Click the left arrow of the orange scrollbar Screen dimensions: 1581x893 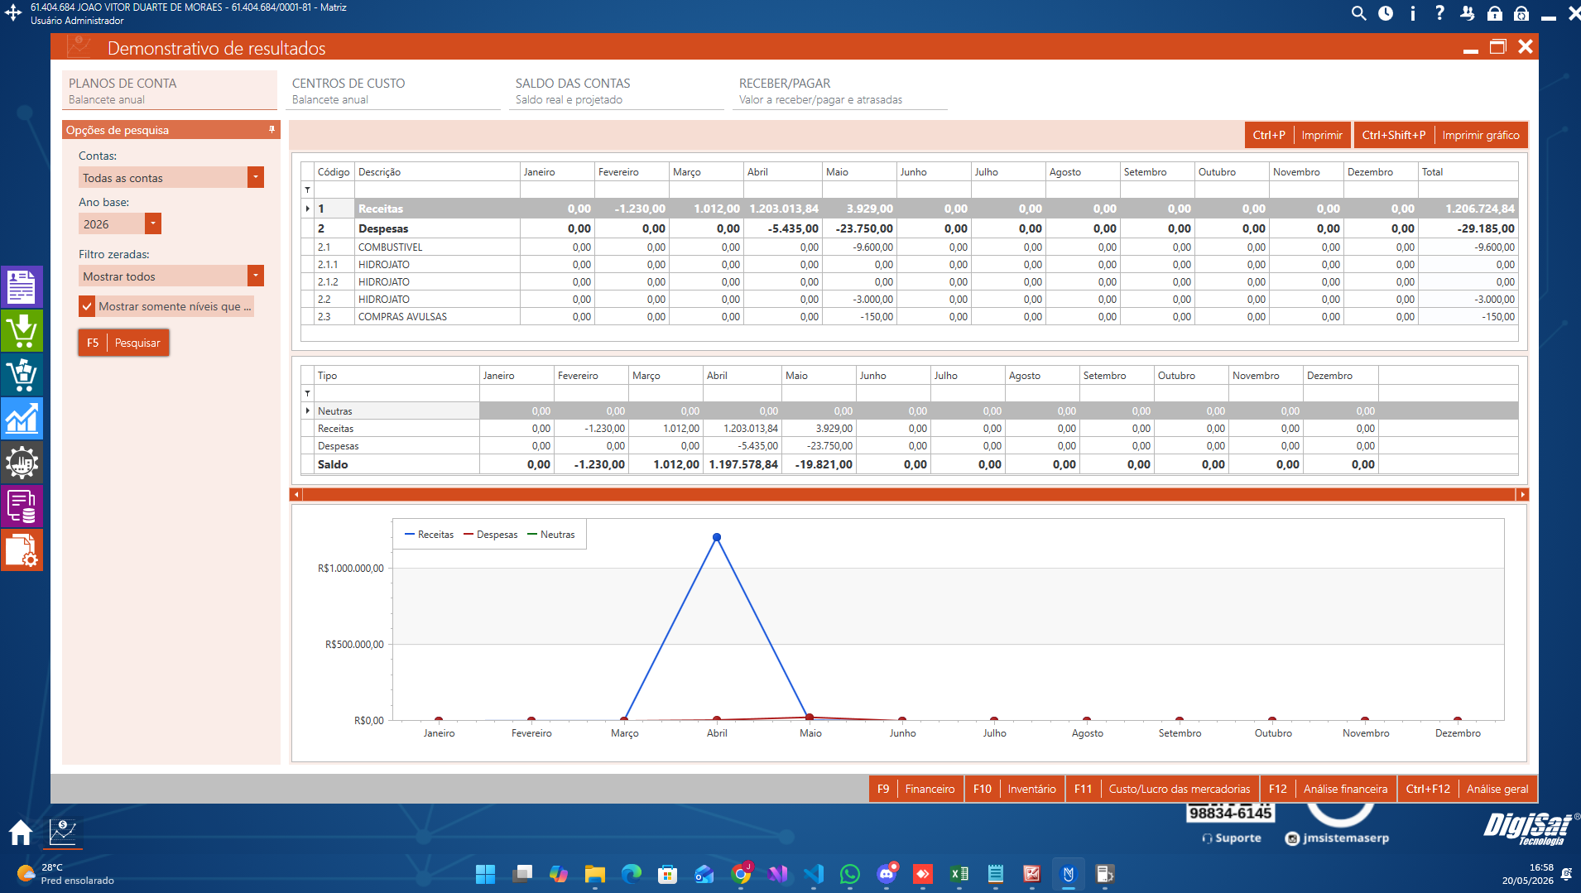[296, 495]
